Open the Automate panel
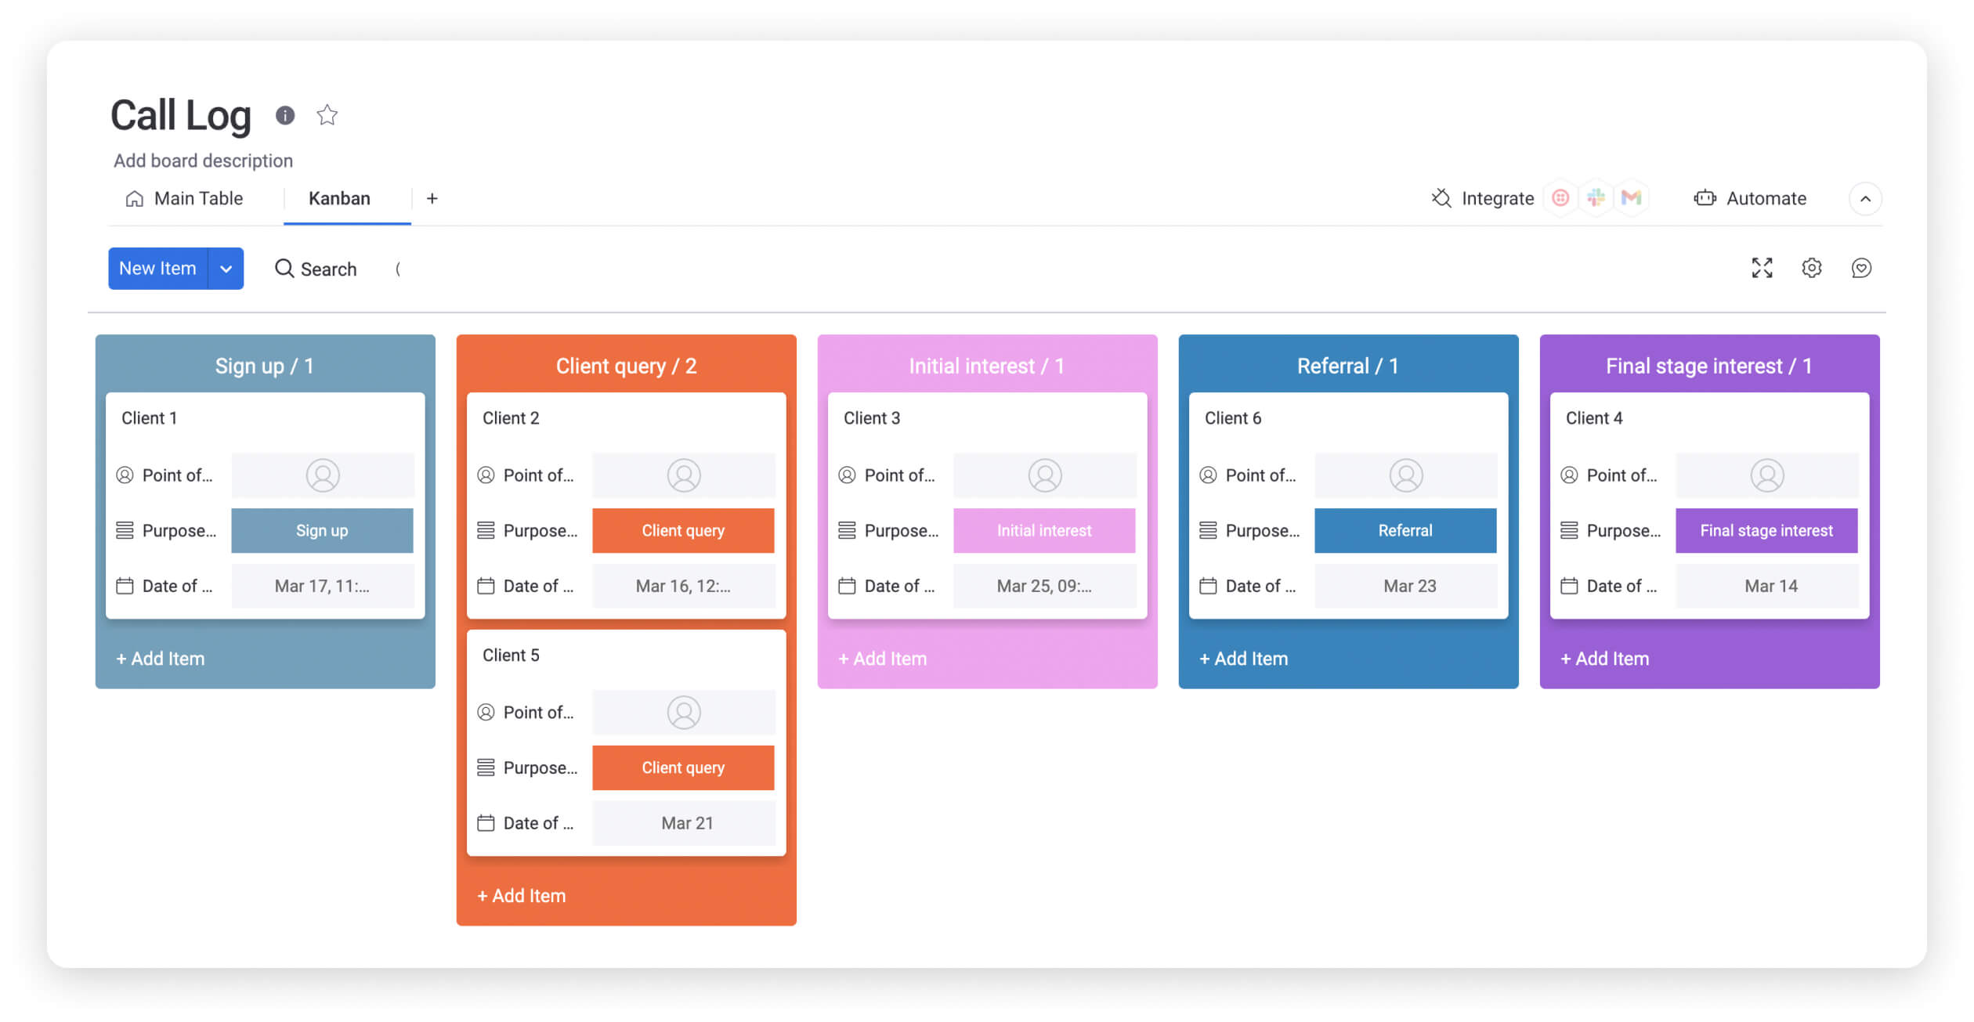Viewport: 1974px width, 1022px height. [1765, 198]
